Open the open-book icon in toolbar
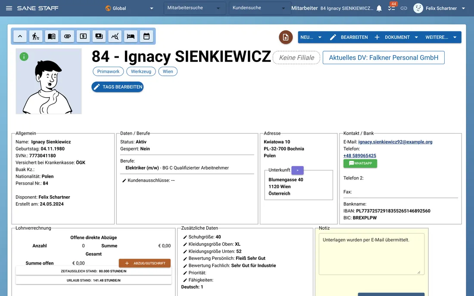 click(51, 36)
